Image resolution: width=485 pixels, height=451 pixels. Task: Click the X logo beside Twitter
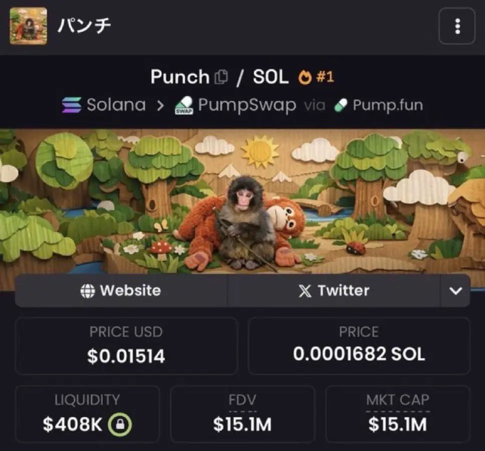305,291
